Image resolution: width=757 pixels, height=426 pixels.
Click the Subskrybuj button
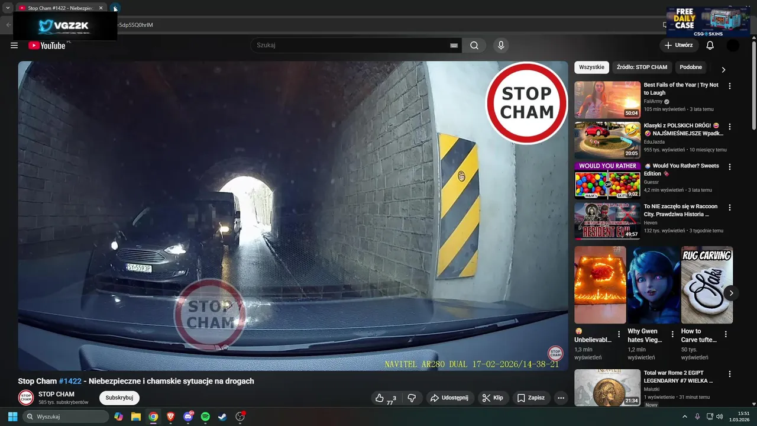click(x=119, y=398)
